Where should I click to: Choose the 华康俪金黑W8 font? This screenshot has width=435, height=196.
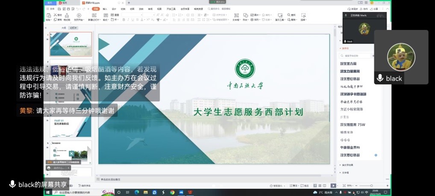click(x=350, y=147)
